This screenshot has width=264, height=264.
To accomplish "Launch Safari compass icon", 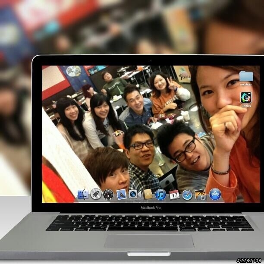I will (x=187, y=195).
